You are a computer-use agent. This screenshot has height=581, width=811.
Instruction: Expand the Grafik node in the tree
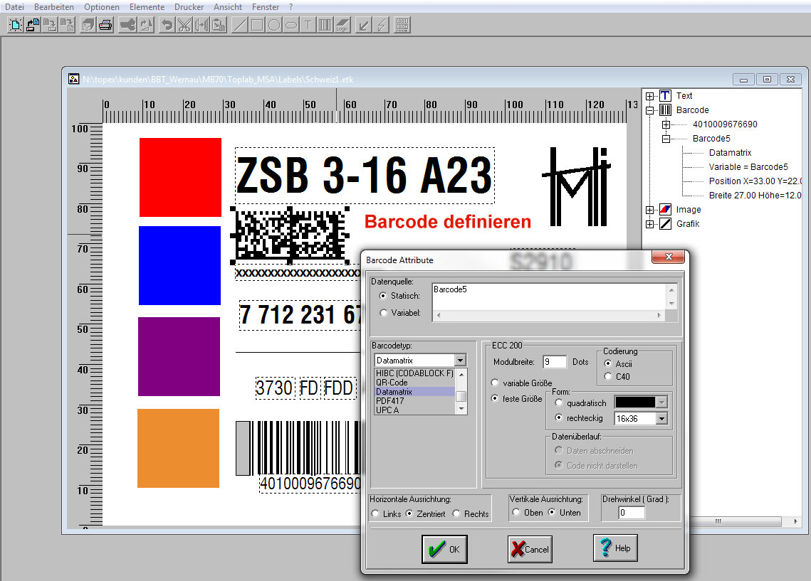(649, 224)
